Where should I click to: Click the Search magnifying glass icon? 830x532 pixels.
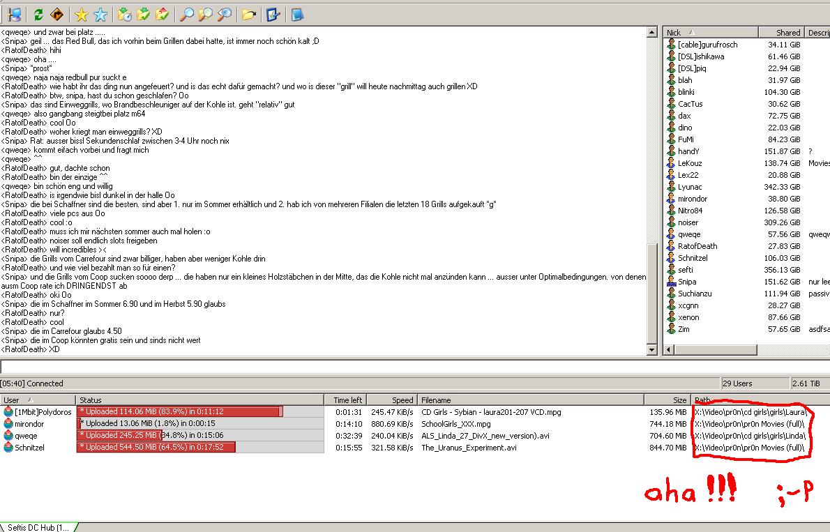click(x=187, y=14)
